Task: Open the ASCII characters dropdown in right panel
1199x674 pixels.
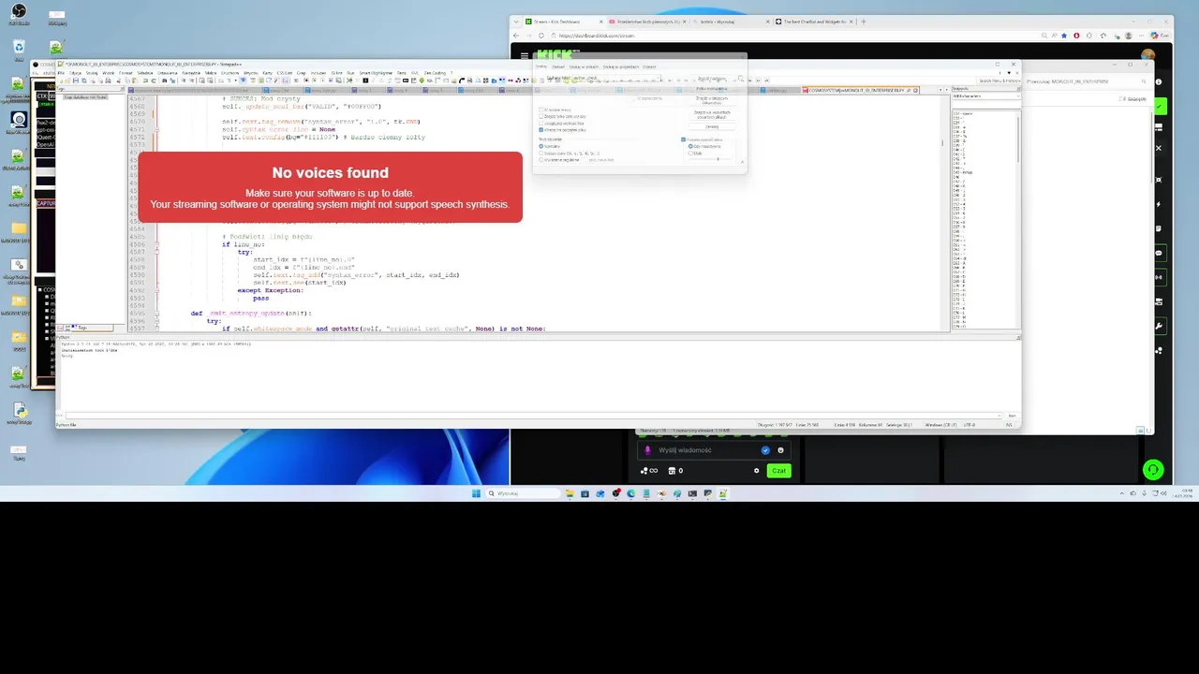Action: (986, 95)
